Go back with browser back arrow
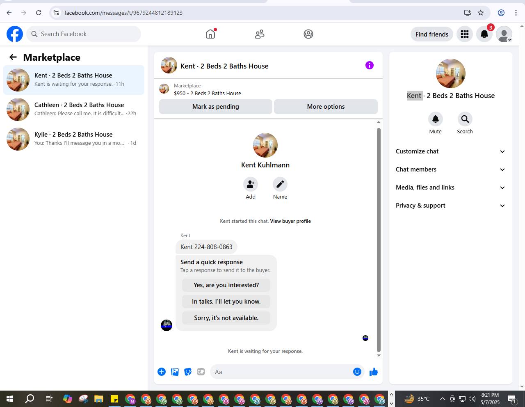This screenshot has width=525, height=407. point(9,13)
